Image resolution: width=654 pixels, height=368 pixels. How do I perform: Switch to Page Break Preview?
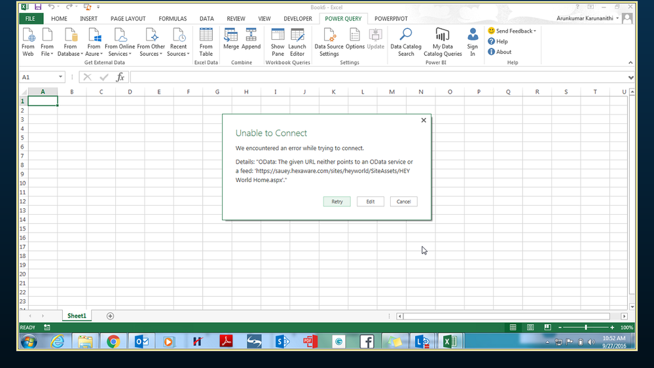[548, 327]
